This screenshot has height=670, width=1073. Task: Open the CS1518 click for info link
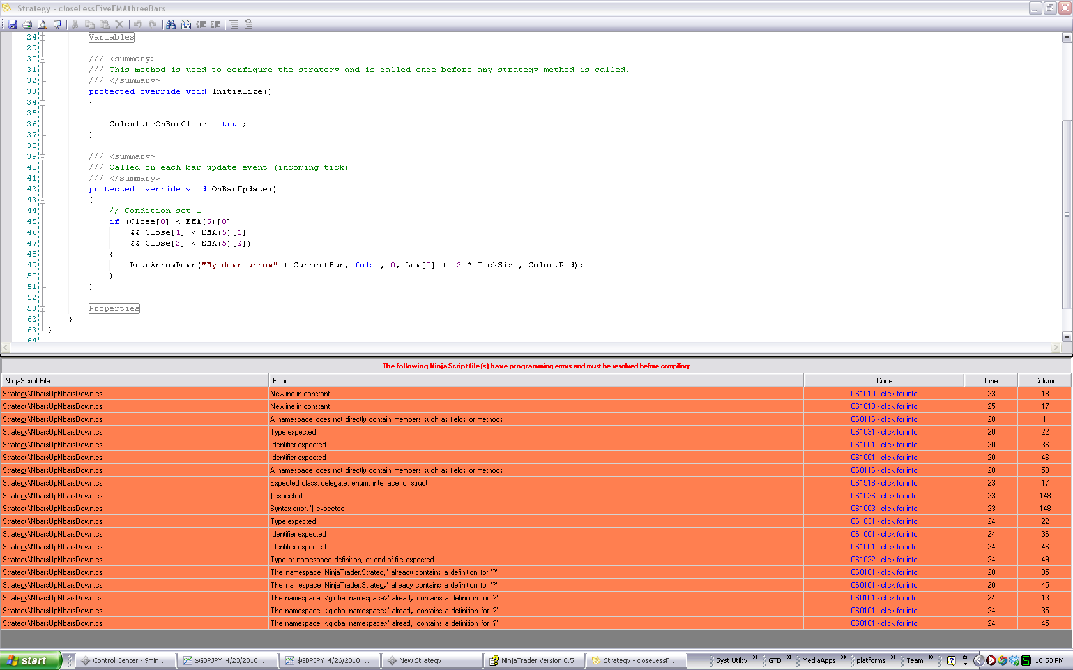[x=883, y=483]
